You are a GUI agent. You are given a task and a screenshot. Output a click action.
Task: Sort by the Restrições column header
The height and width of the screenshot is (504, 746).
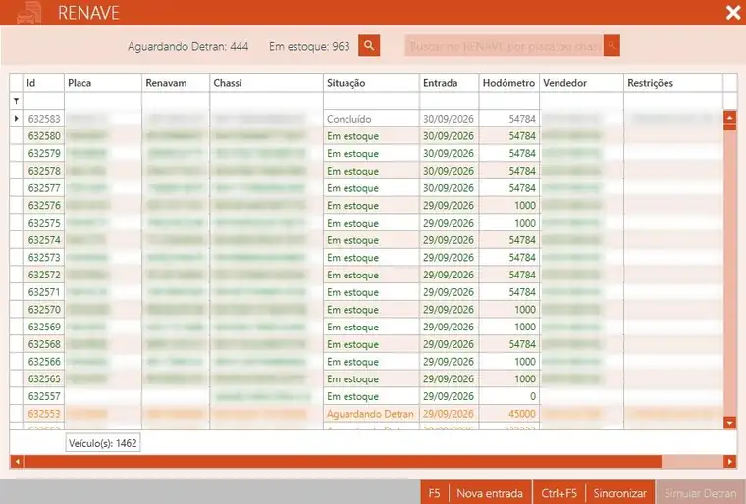(673, 83)
